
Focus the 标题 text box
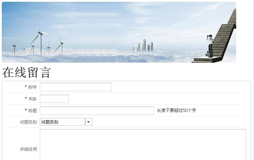[97, 110]
